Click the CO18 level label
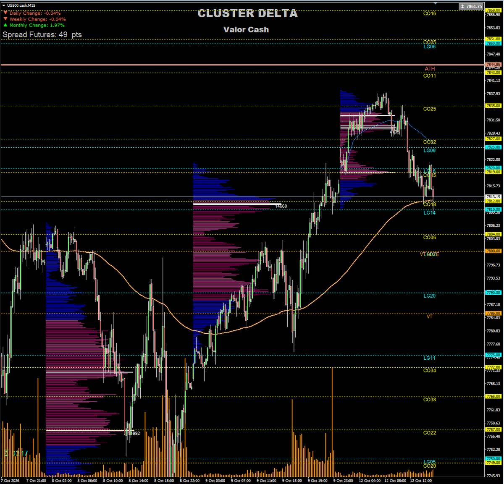Screen dimensions: 504x484 point(430,204)
